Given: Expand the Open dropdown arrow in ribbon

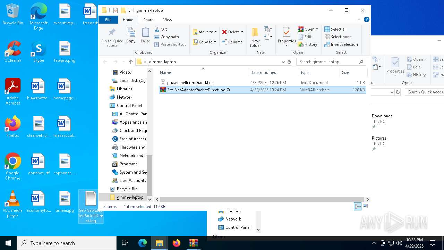Looking at the screenshot, I should click(317, 29).
